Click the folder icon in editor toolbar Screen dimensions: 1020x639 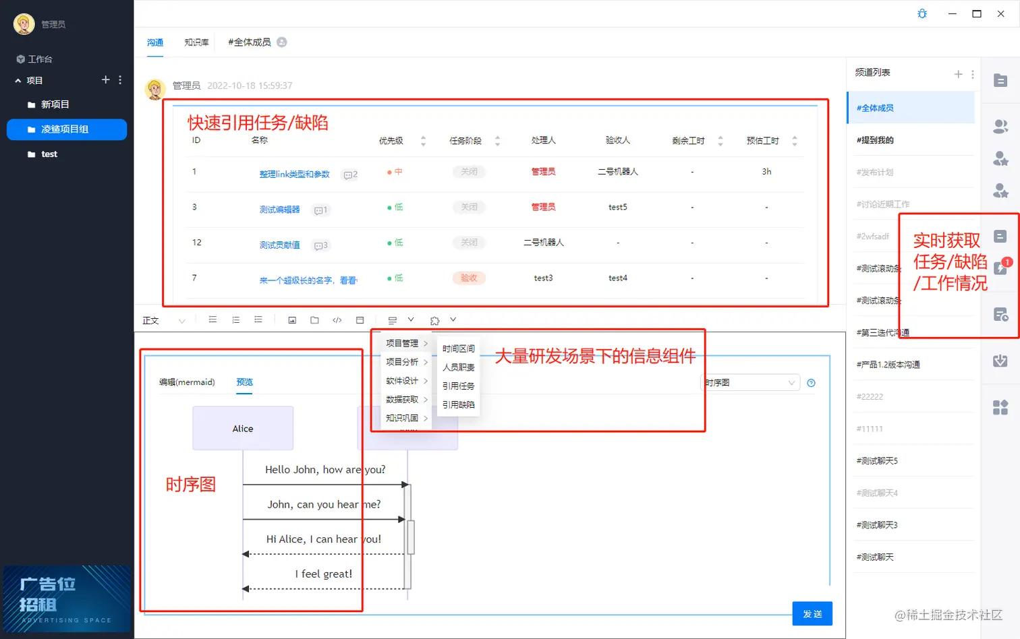click(x=314, y=320)
